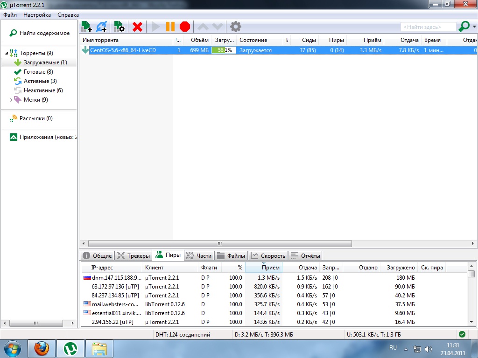
Task: Click the Create New Torrent icon
Action: 119,27
